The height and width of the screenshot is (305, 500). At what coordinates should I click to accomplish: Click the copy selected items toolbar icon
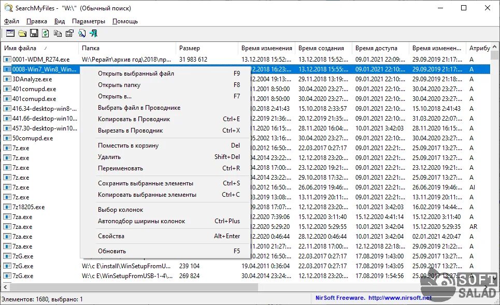tap(58, 33)
